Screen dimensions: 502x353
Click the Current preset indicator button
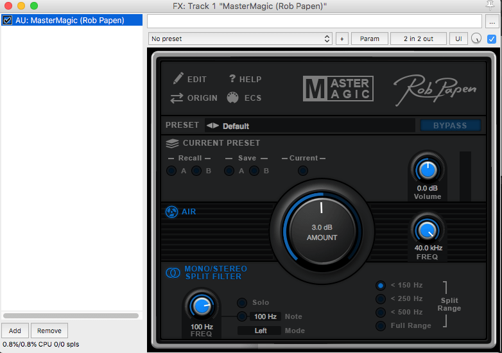point(303,171)
